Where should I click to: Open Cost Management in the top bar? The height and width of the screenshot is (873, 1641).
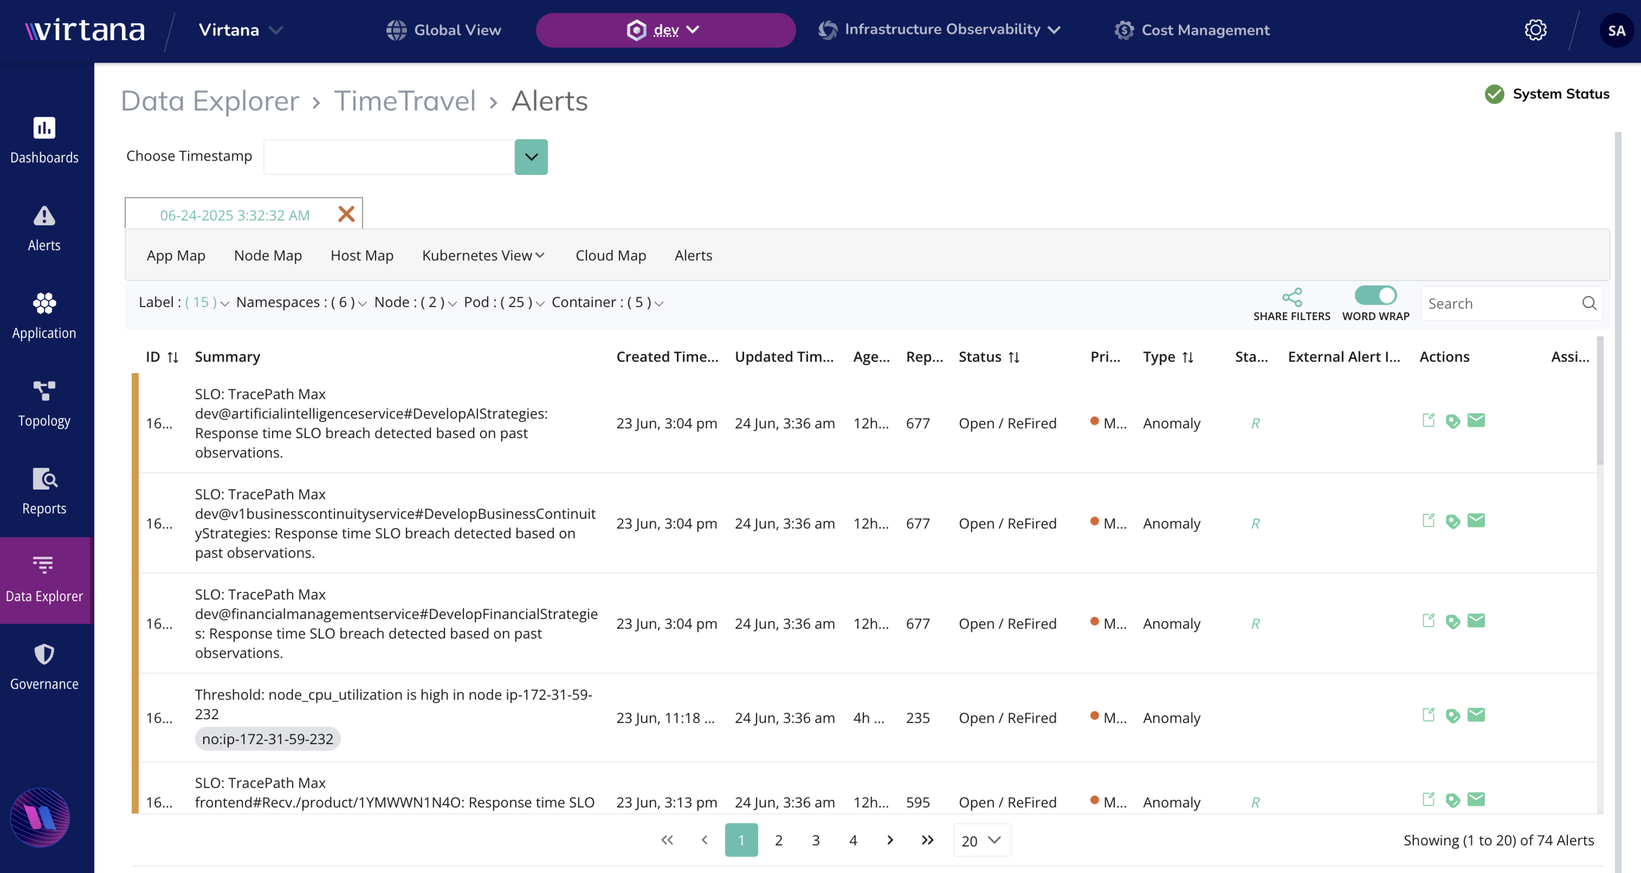tap(1192, 30)
